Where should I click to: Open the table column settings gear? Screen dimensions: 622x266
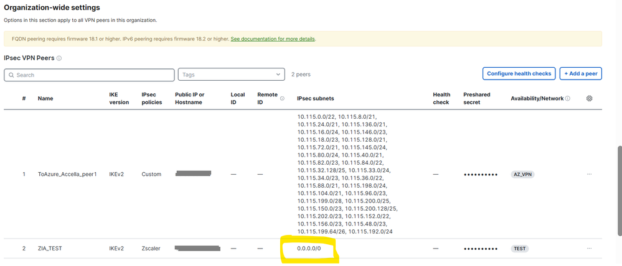[590, 98]
